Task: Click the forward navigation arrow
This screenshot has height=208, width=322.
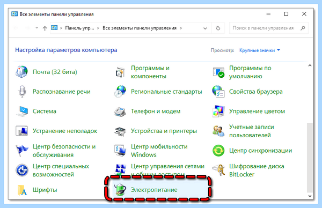Action: [27, 28]
